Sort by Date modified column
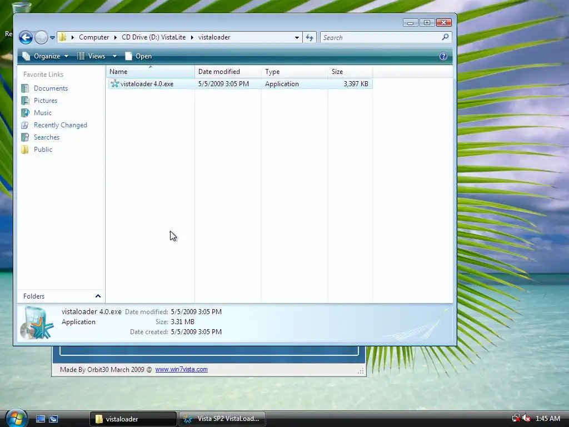The image size is (569, 427). [228, 72]
